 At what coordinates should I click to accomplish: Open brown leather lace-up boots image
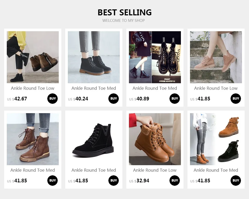33,139
